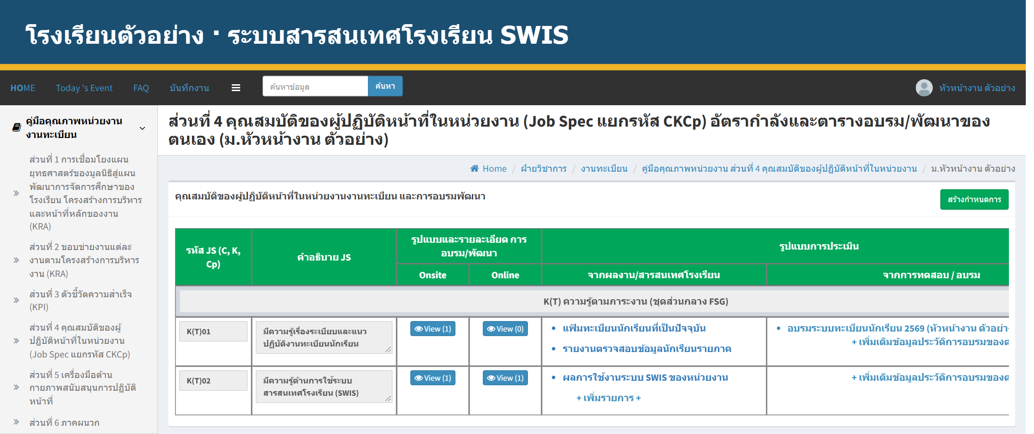This screenshot has height=434, width=1034.
Task: Click the K(T)02 code field
Action: click(213, 381)
